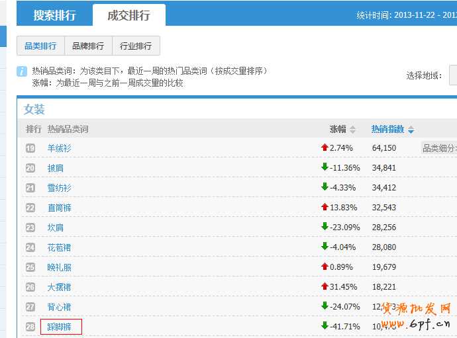Screen dimensions: 457x338
Task: Click the sort arrows next to 涨幅
Action: (352, 130)
